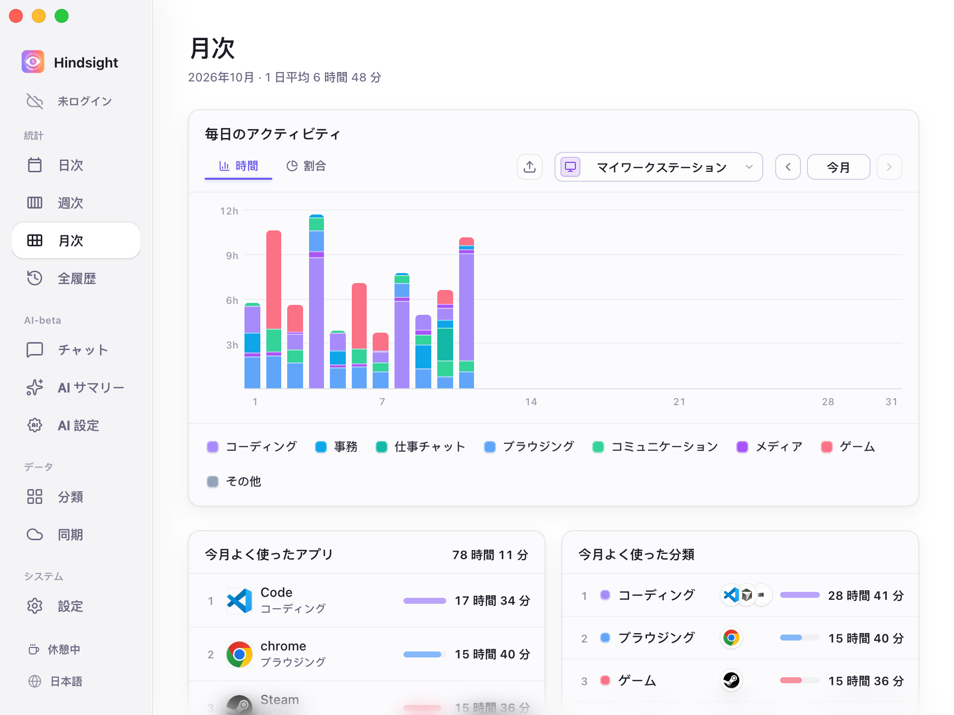The width and height of the screenshot is (954, 715).
Task: Click コーディング 28 時間 41 分 category row
Action: [x=740, y=595]
